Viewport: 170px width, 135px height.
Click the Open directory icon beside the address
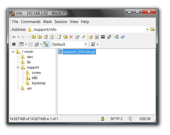tap(152, 29)
